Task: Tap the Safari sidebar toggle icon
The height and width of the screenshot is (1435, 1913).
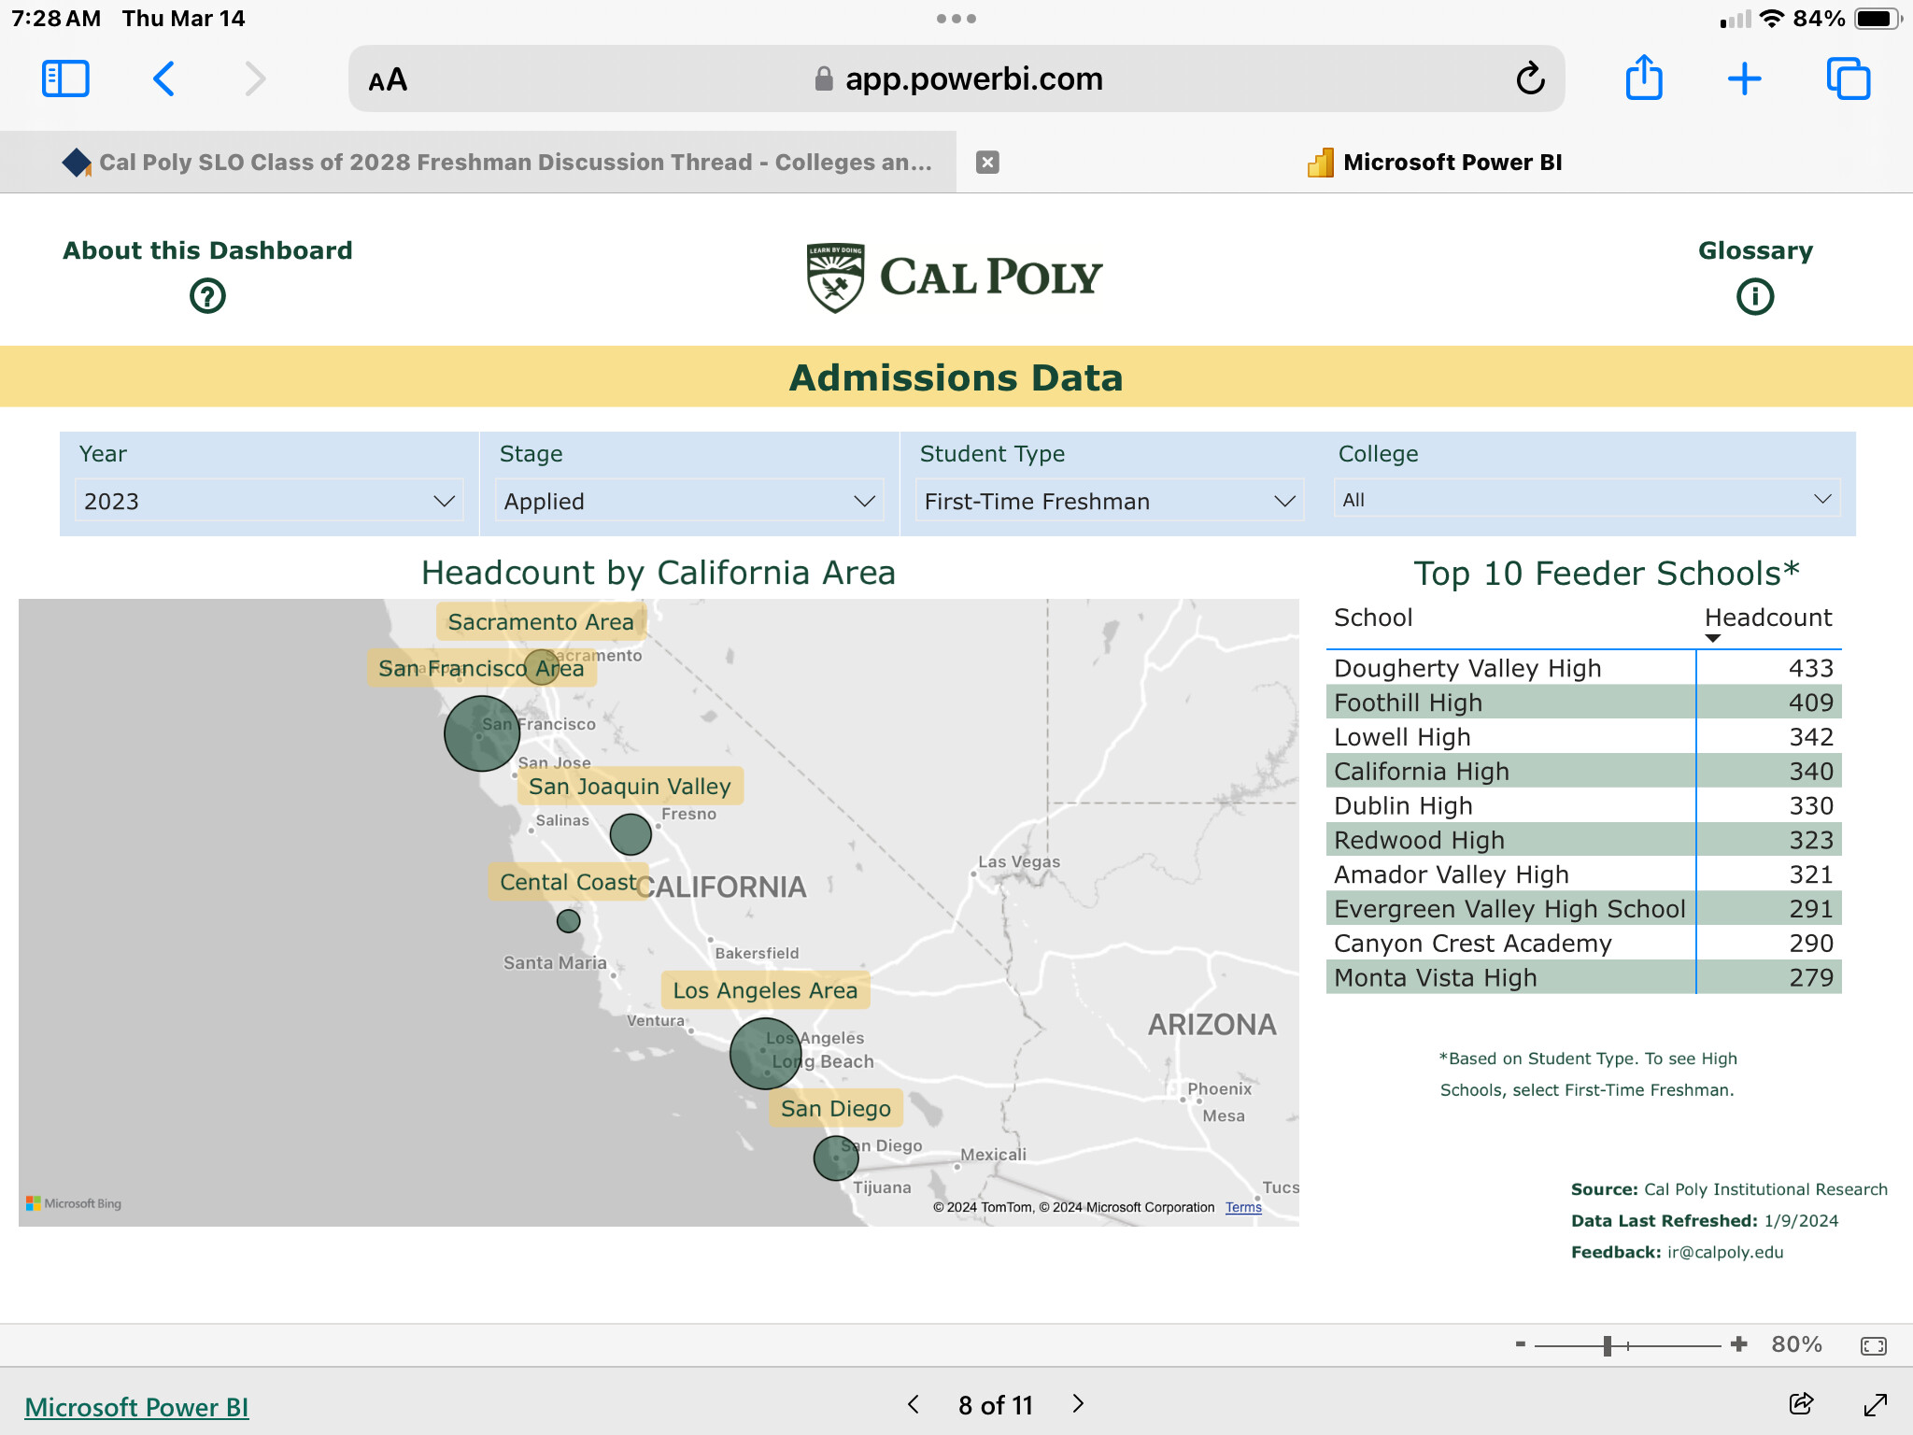Action: 65,79
